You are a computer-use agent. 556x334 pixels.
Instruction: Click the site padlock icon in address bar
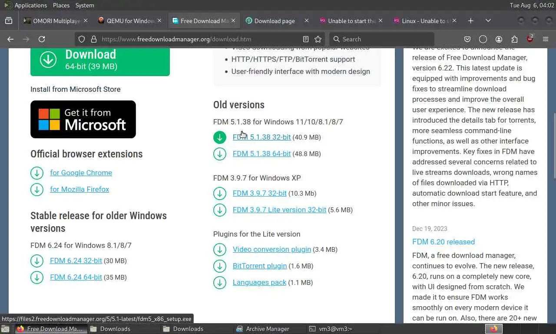[93, 39]
